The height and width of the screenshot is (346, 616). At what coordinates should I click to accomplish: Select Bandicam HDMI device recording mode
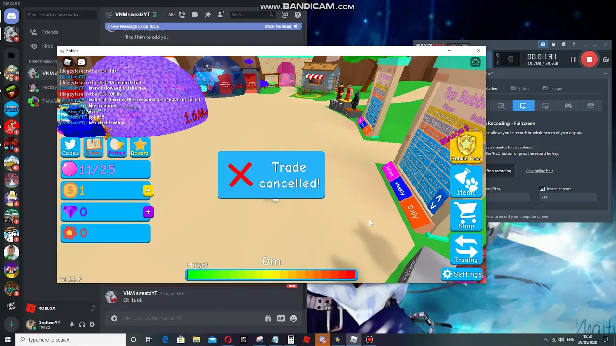point(590,106)
